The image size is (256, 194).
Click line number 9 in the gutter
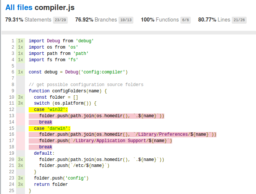point(13,91)
